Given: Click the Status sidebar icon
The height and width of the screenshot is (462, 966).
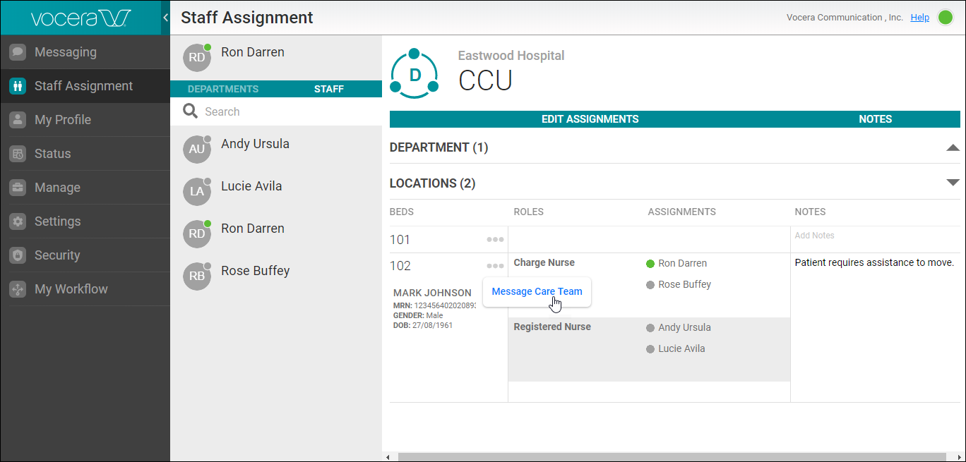Looking at the screenshot, I should (18, 154).
